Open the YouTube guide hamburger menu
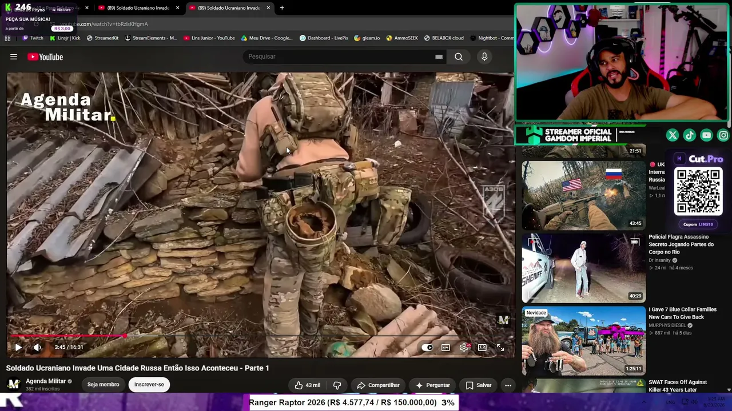 (x=14, y=57)
